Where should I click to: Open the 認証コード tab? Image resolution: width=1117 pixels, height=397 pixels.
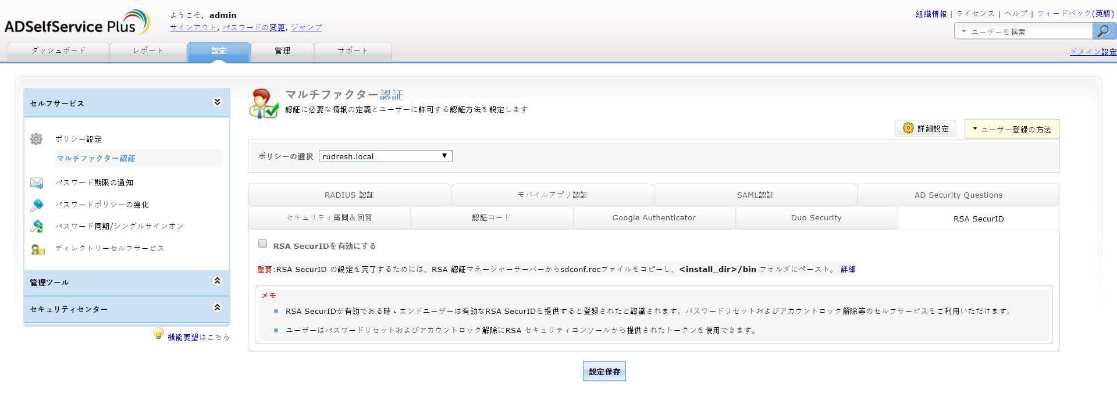[492, 218]
